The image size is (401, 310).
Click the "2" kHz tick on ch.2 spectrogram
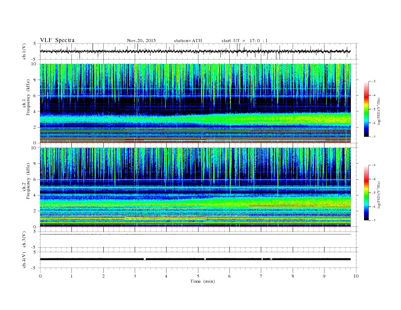(35, 211)
